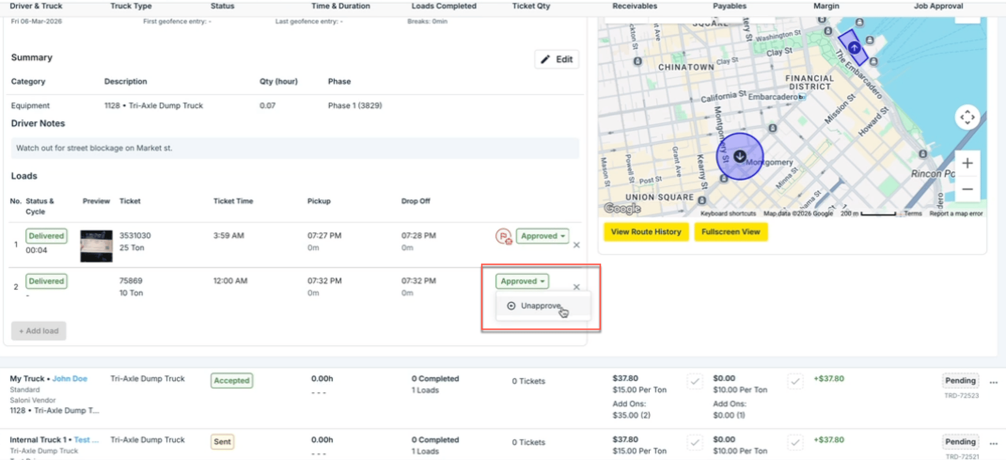
Task: Click the pickup up-arrow marker on the map
Action: pos(854,48)
